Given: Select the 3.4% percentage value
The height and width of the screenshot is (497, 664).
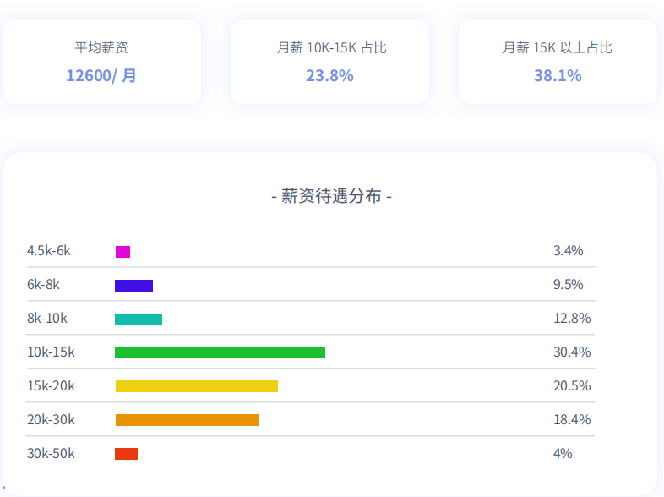Looking at the screenshot, I should 568,250.
